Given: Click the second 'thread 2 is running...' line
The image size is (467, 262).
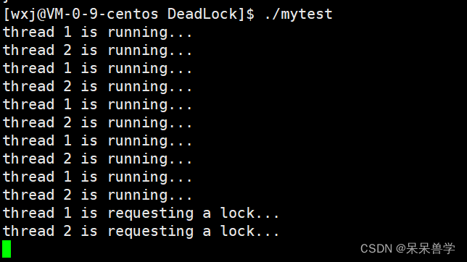Looking at the screenshot, I should pos(97,87).
